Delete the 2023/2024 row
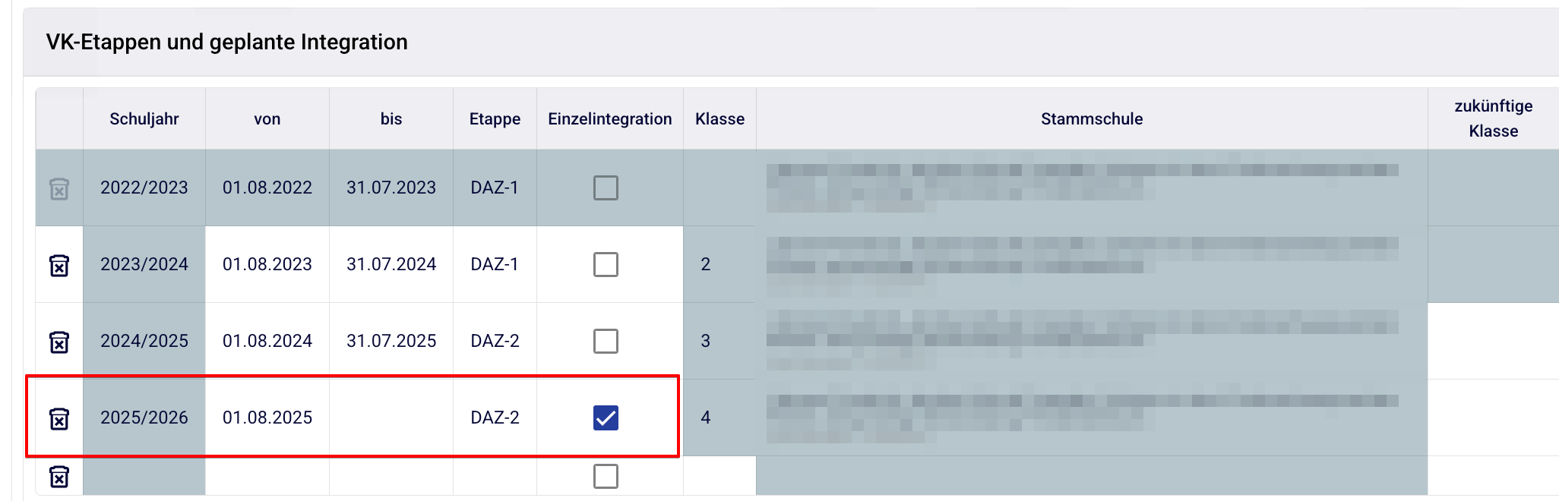1559x501 pixels. pyautogui.click(x=59, y=265)
